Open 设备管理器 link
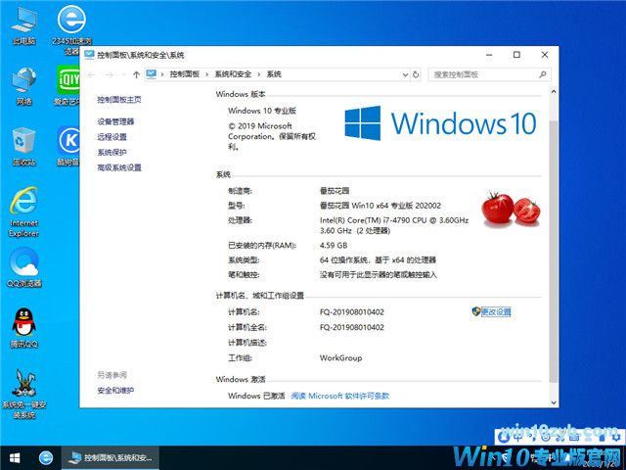This screenshot has width=626, height=470. click(x=115, y=121)
